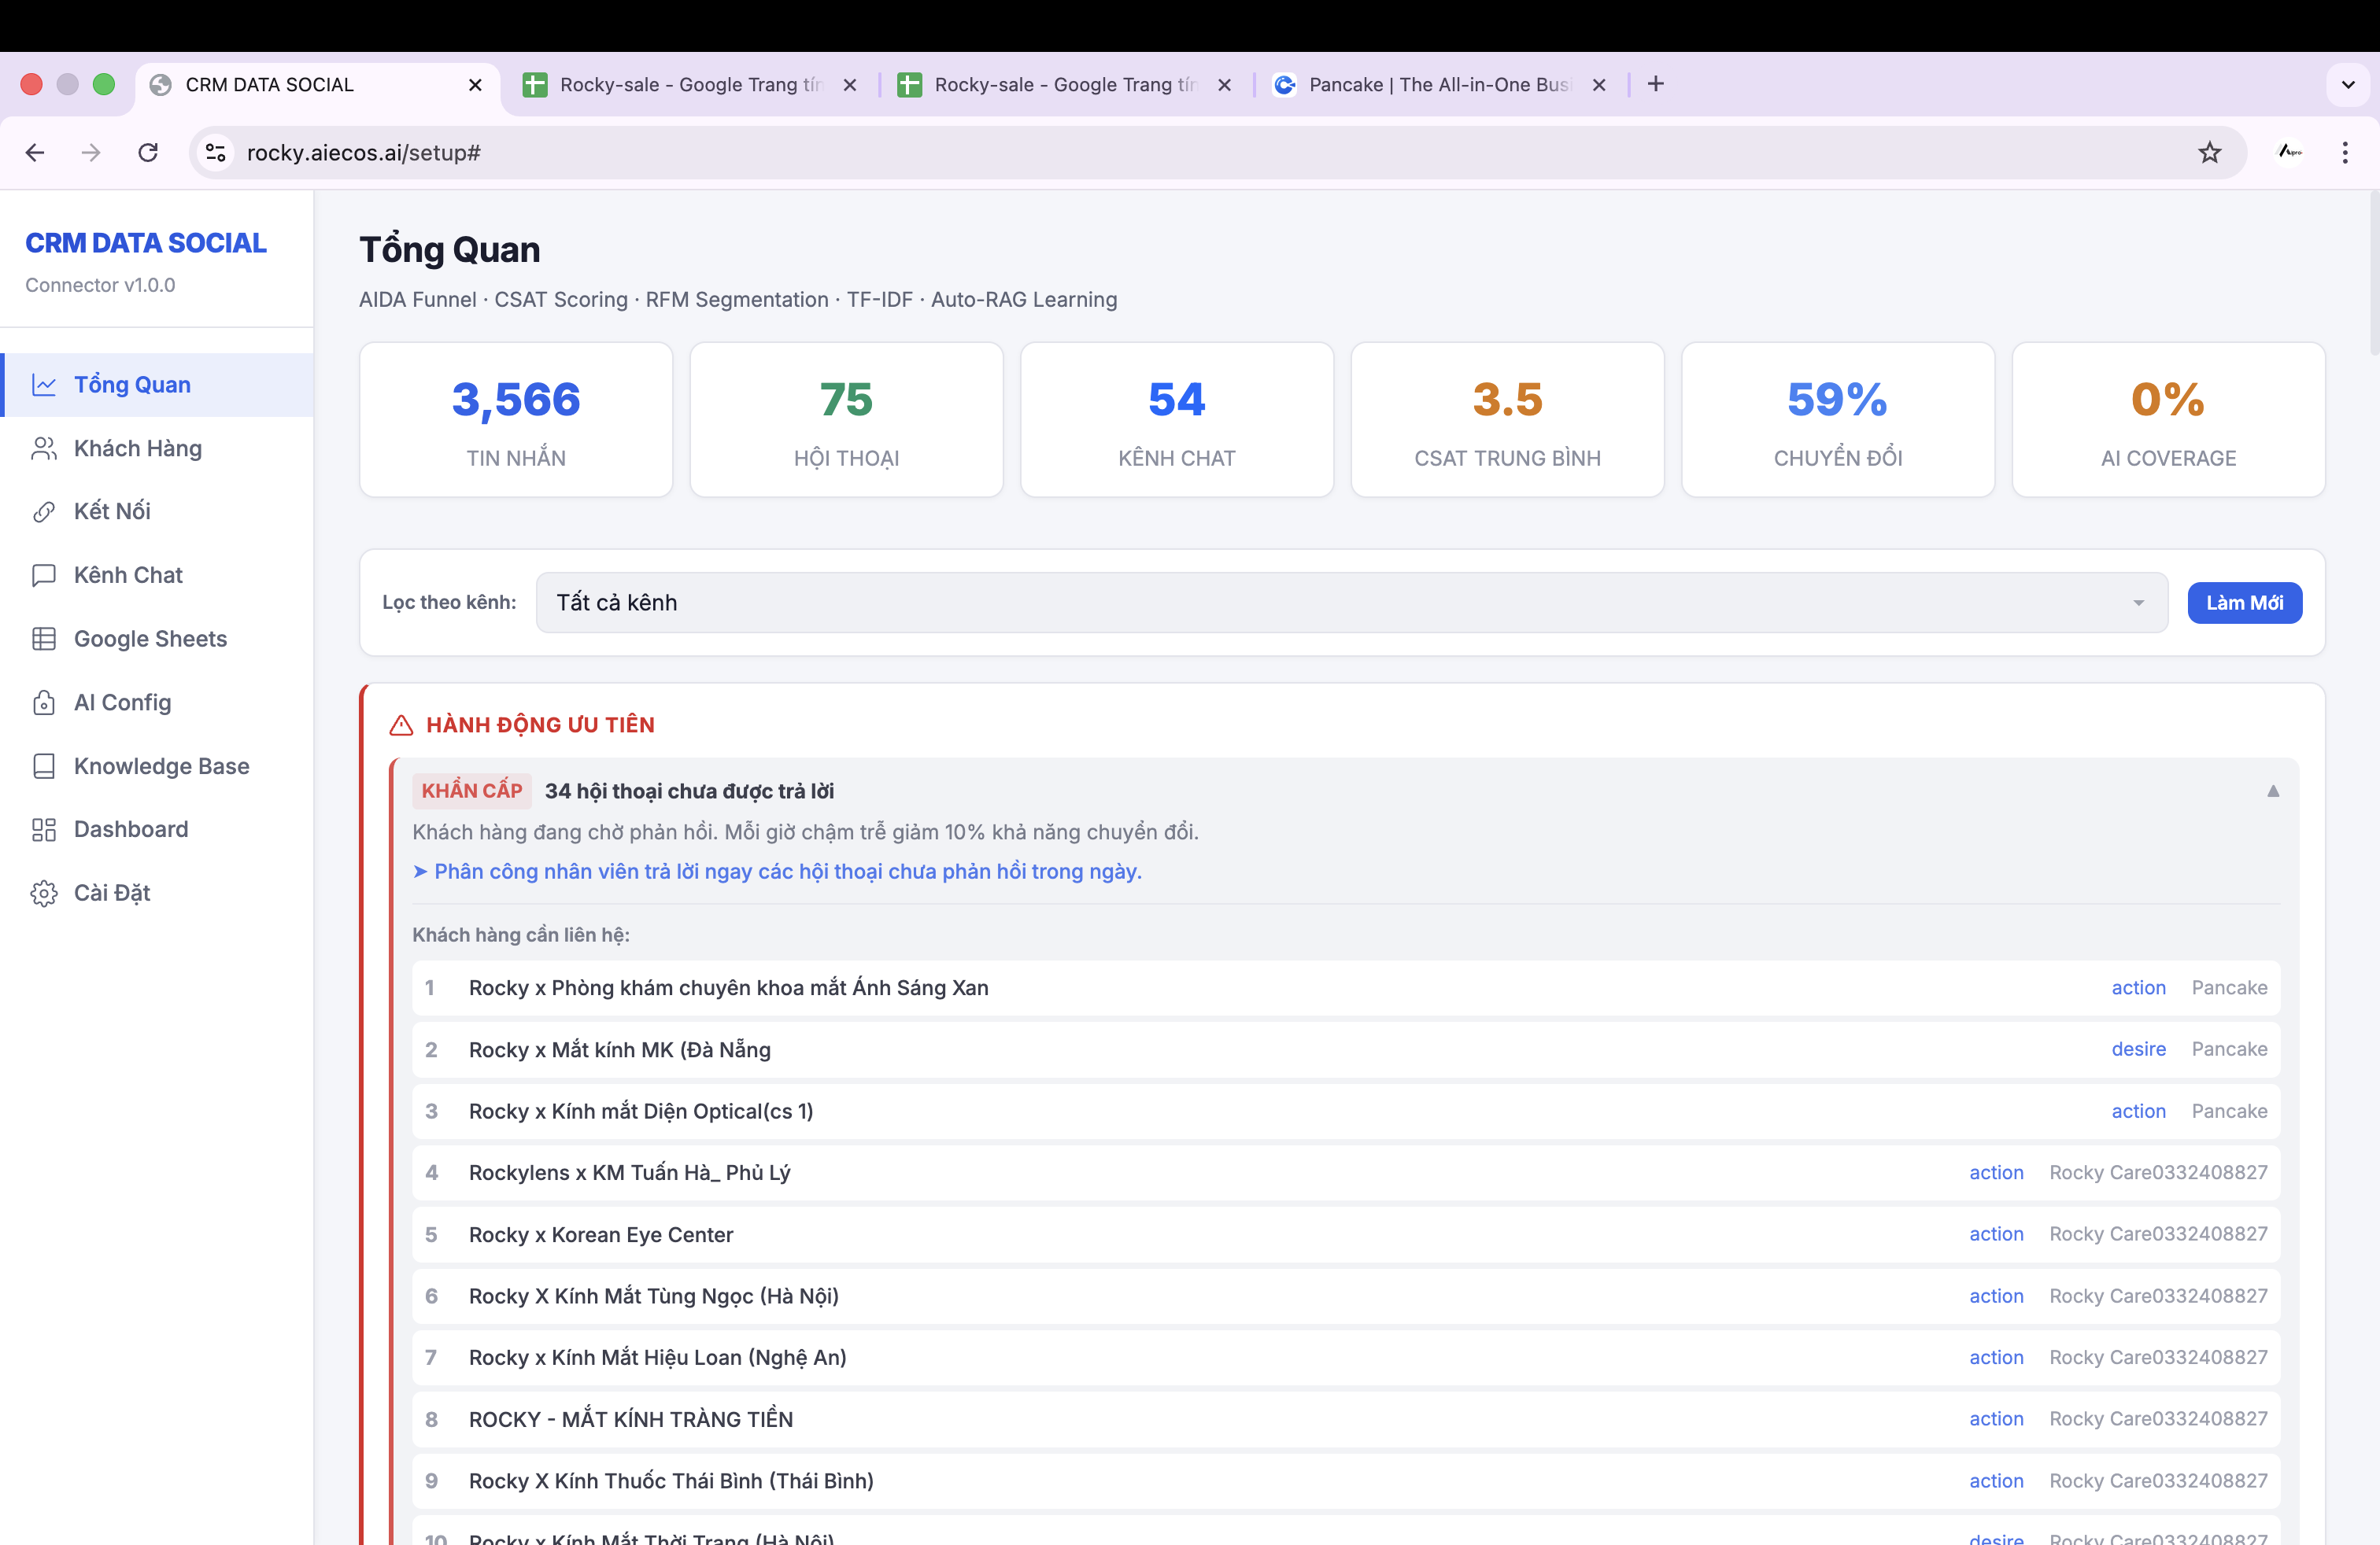Close the Pancake browser tab

click(x=1599, y=84)
